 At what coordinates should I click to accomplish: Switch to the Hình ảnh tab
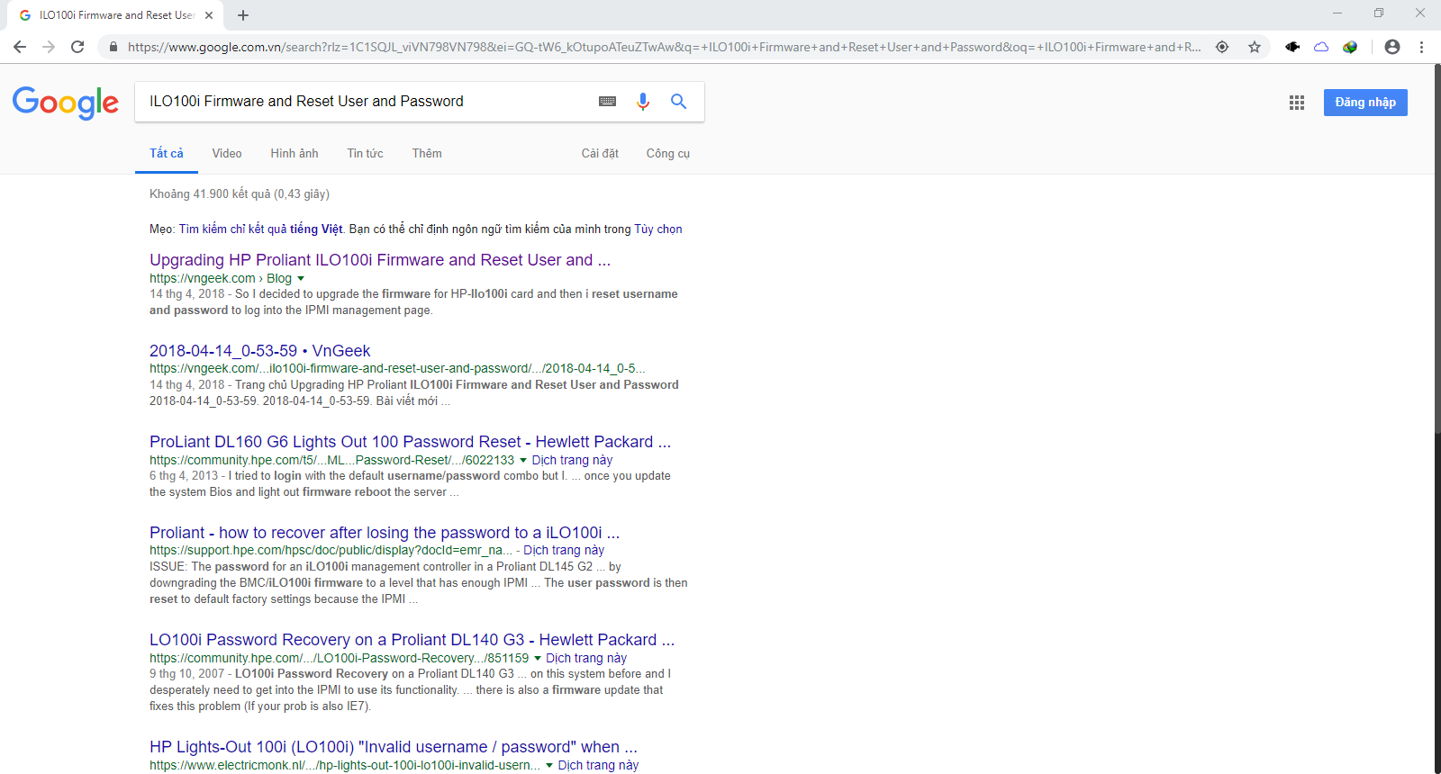tap(295, 153)
